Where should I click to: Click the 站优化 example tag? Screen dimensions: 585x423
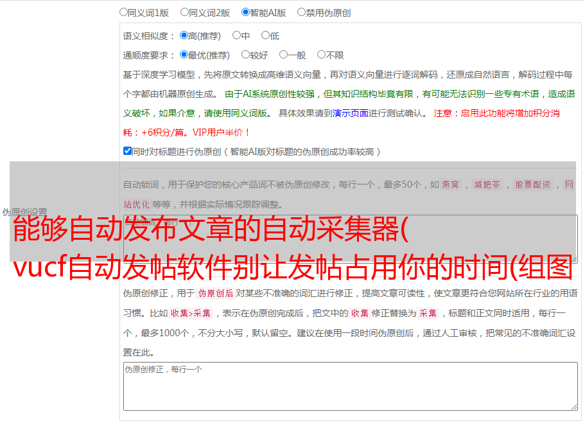point(137,204)
